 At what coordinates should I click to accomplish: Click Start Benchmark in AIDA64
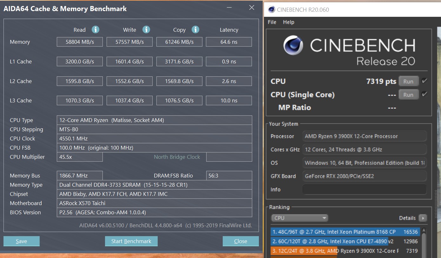(x=131, y=241)
